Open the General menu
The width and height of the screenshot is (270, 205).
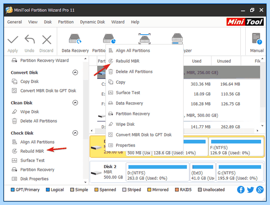coord(14,22)
